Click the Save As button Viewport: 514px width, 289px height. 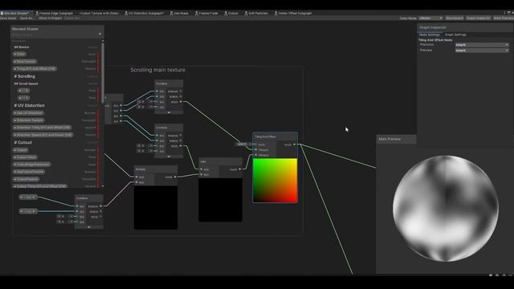[x=27, y=18]
